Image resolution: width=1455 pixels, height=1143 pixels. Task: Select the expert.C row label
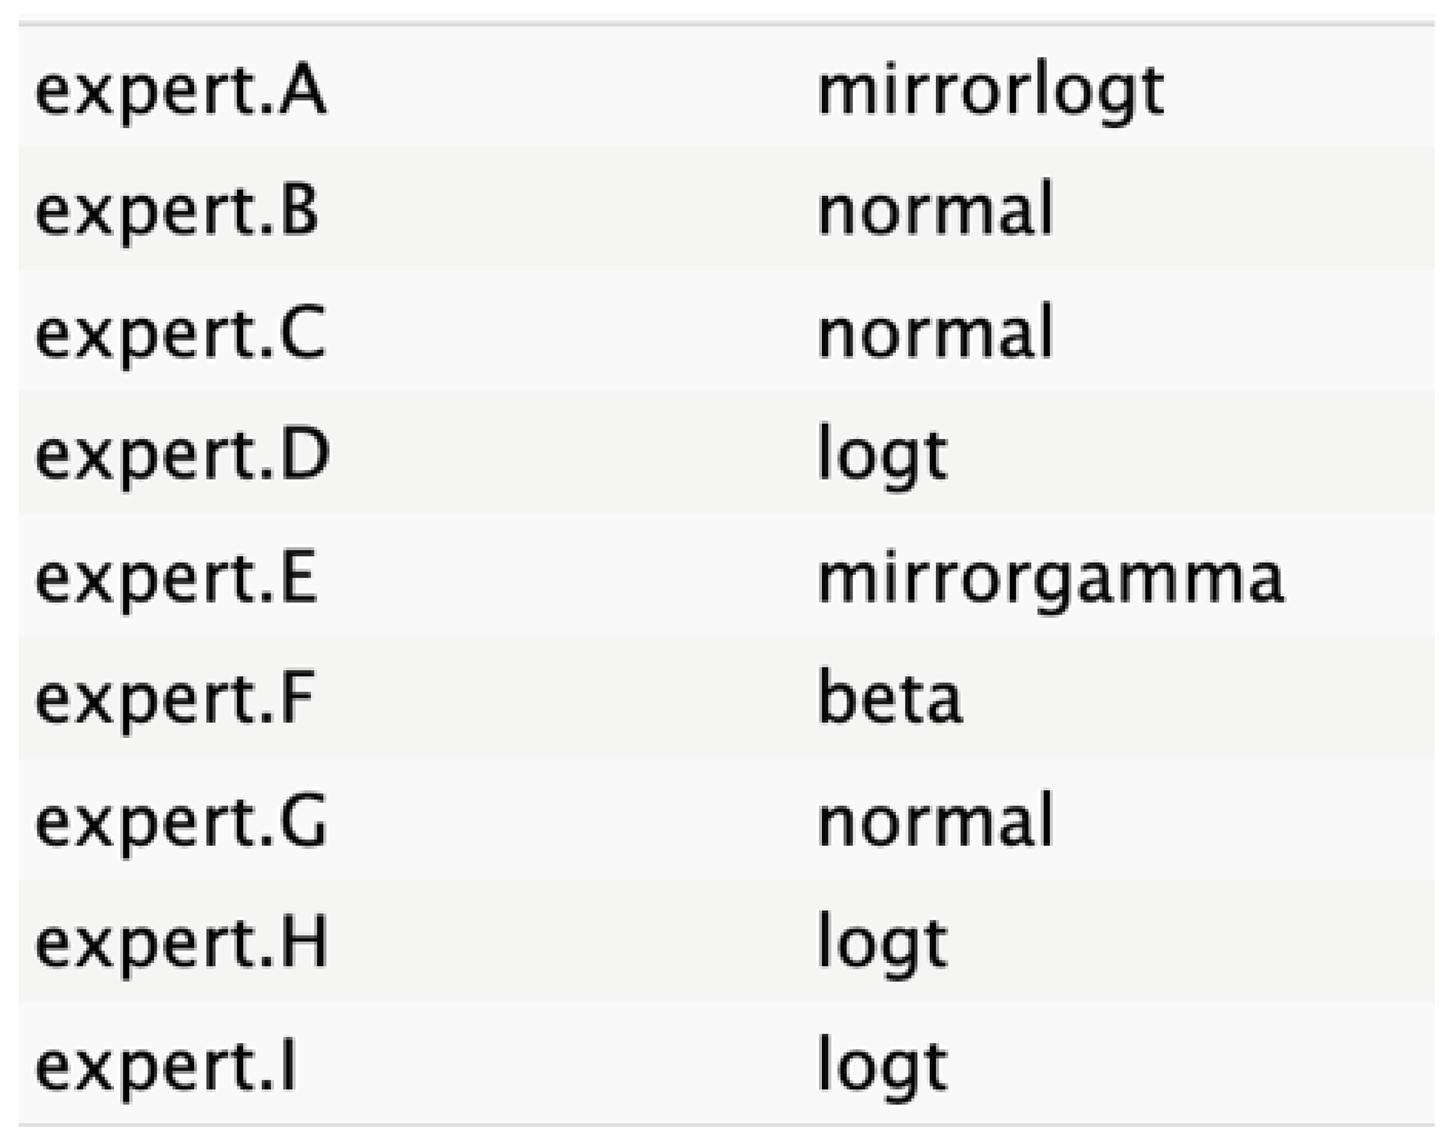(x=181, y=335)
